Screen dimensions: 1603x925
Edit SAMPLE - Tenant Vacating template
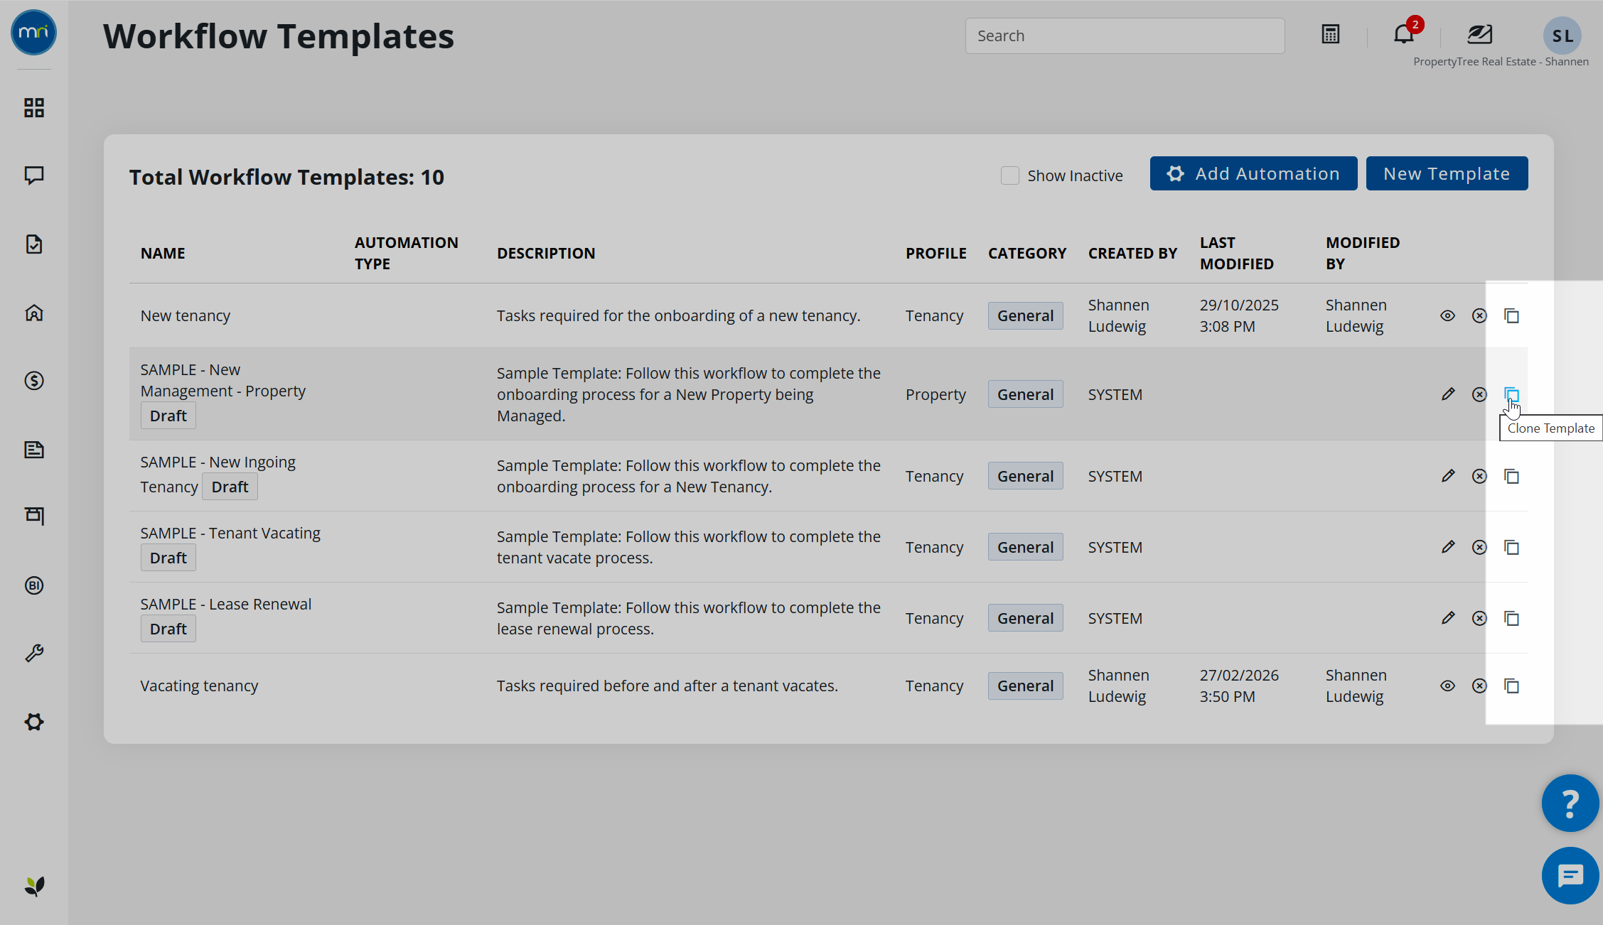tap(1448, 547)
